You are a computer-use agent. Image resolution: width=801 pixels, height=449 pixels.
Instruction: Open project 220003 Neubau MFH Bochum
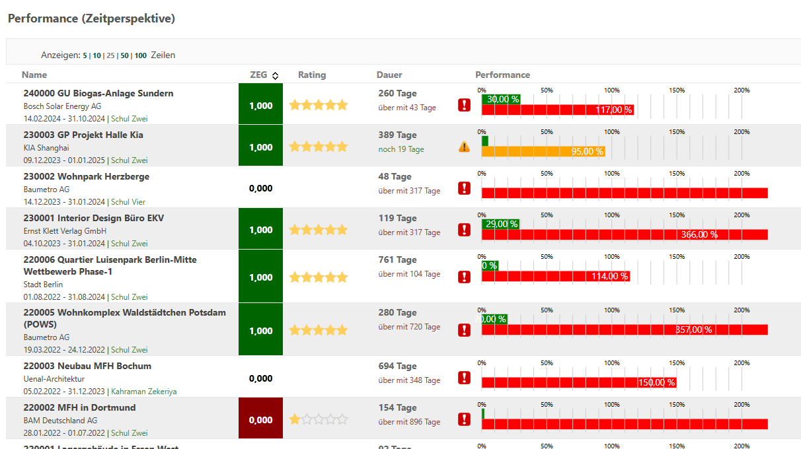pos(87,366)
